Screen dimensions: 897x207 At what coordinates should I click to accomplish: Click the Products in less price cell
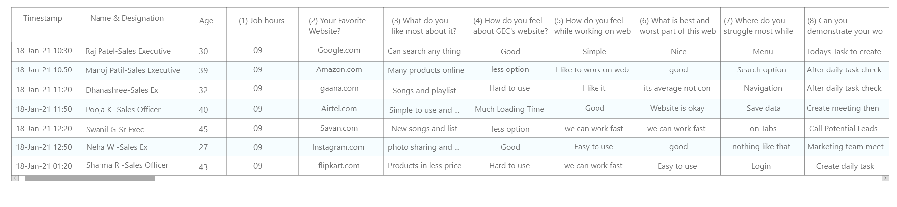[x=426, y=166]
